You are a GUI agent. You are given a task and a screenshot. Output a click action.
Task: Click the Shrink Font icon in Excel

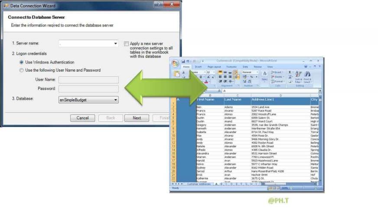[x=213, y=77]
